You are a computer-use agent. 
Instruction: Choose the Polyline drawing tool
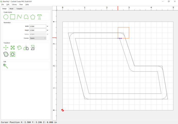pyautogui.click(x=19, y=17)
